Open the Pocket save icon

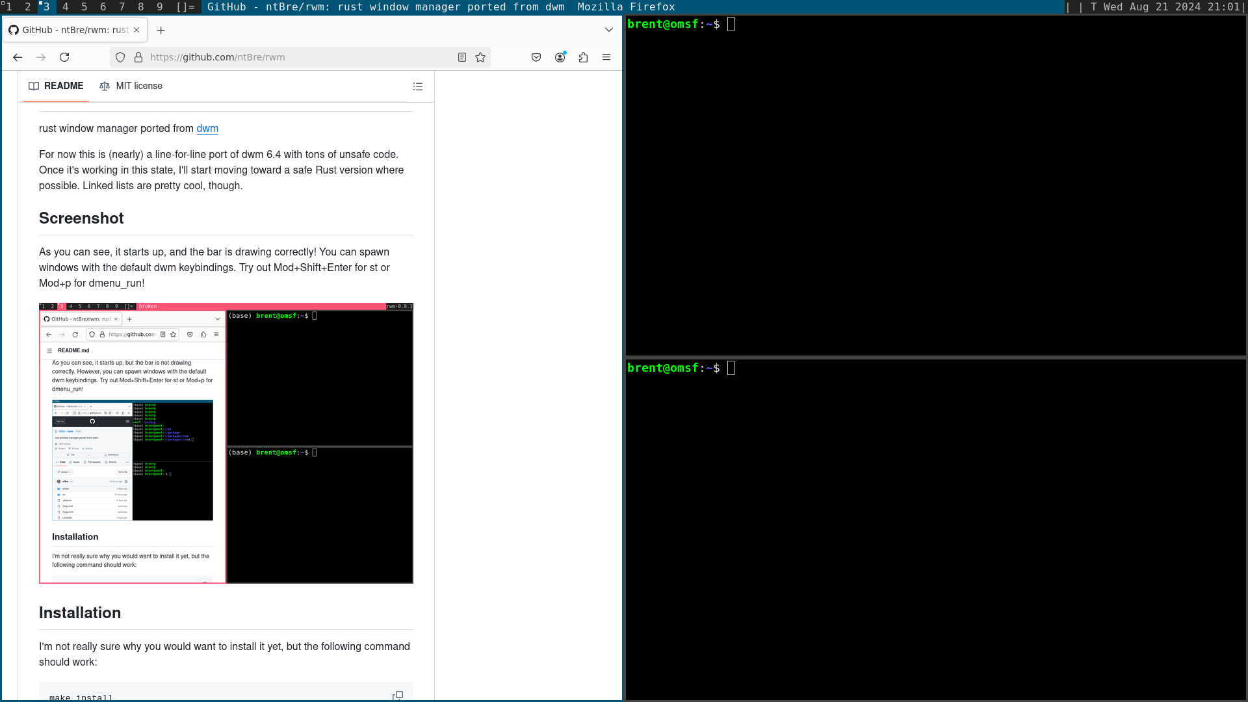(536, 57)
